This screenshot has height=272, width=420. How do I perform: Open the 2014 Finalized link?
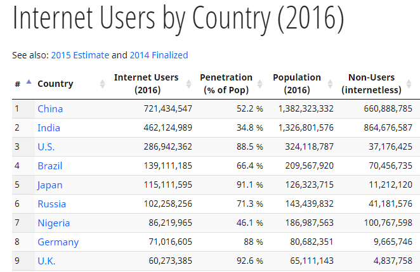pos(159,55)
